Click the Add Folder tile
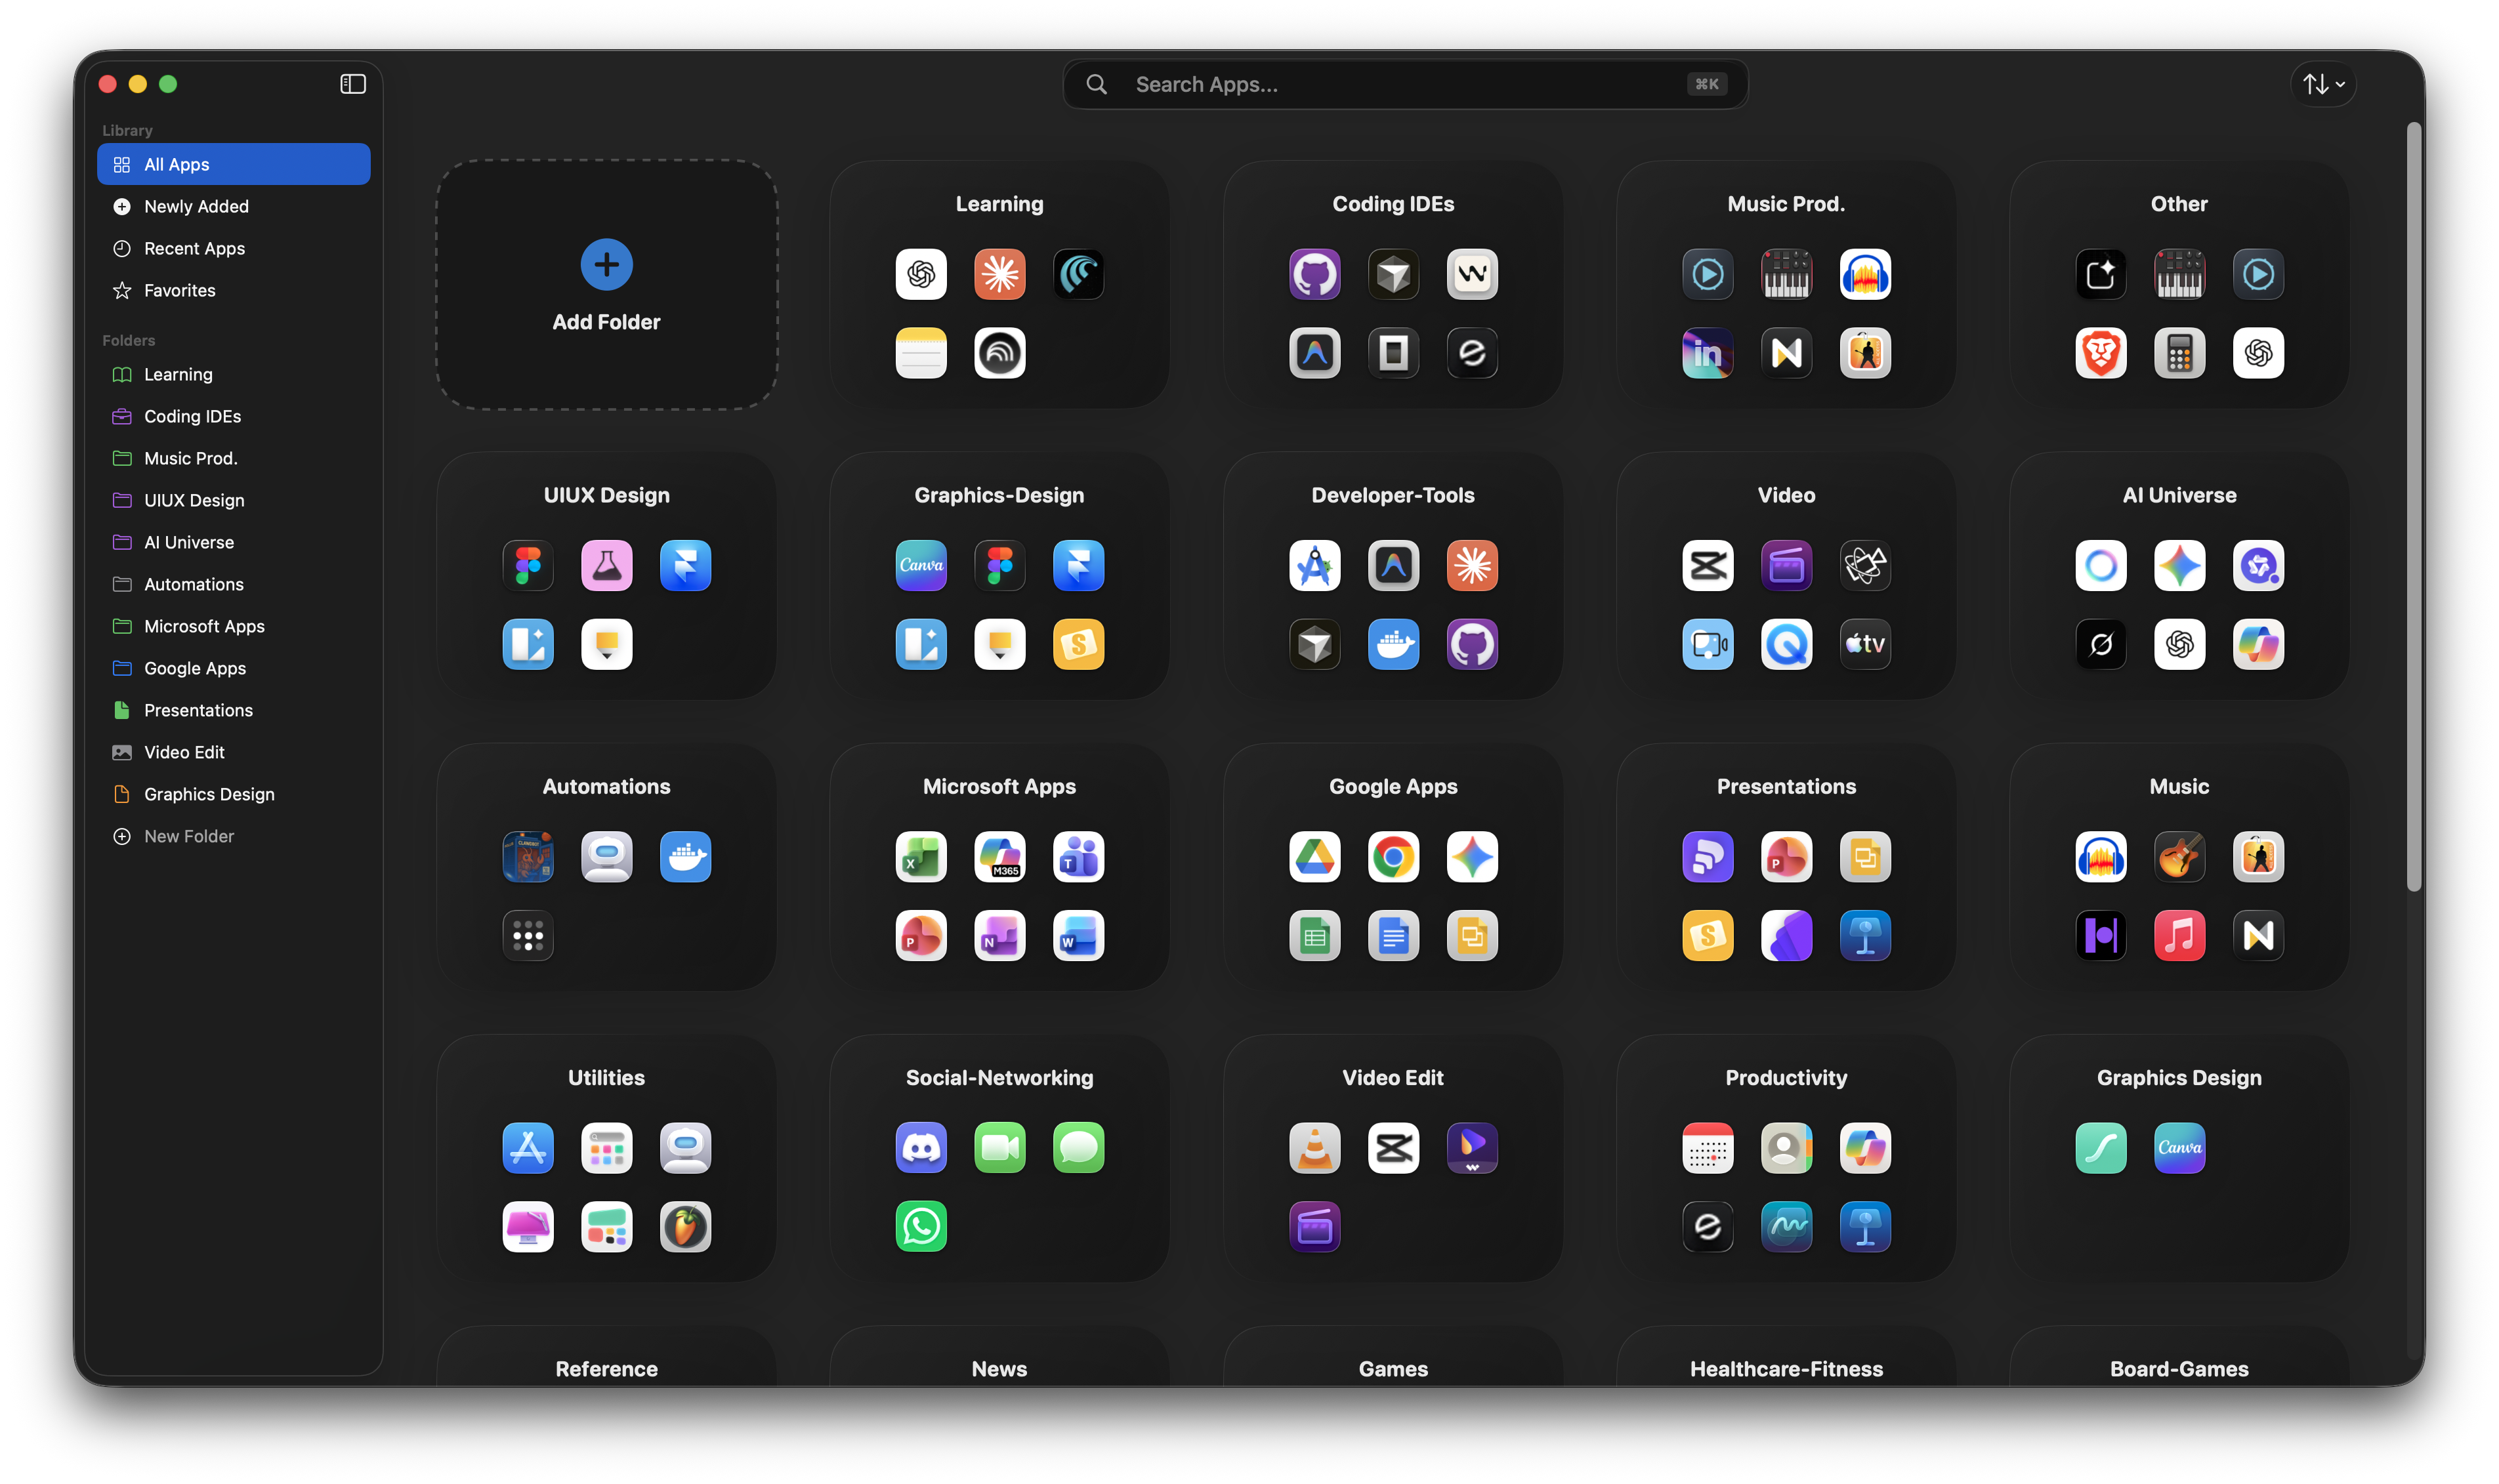This screenshot has height=1484, width=2499. [606, 285]
